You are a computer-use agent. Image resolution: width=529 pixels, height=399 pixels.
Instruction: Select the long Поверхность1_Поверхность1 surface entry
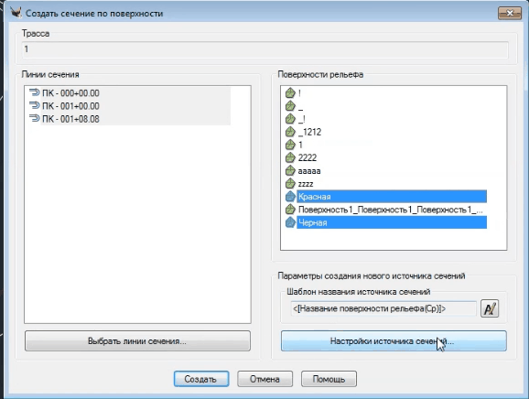(x=390, y=210)
